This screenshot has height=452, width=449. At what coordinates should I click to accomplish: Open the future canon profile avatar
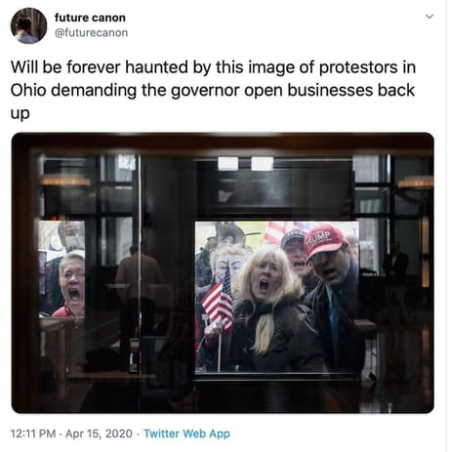tap(28, 25)
